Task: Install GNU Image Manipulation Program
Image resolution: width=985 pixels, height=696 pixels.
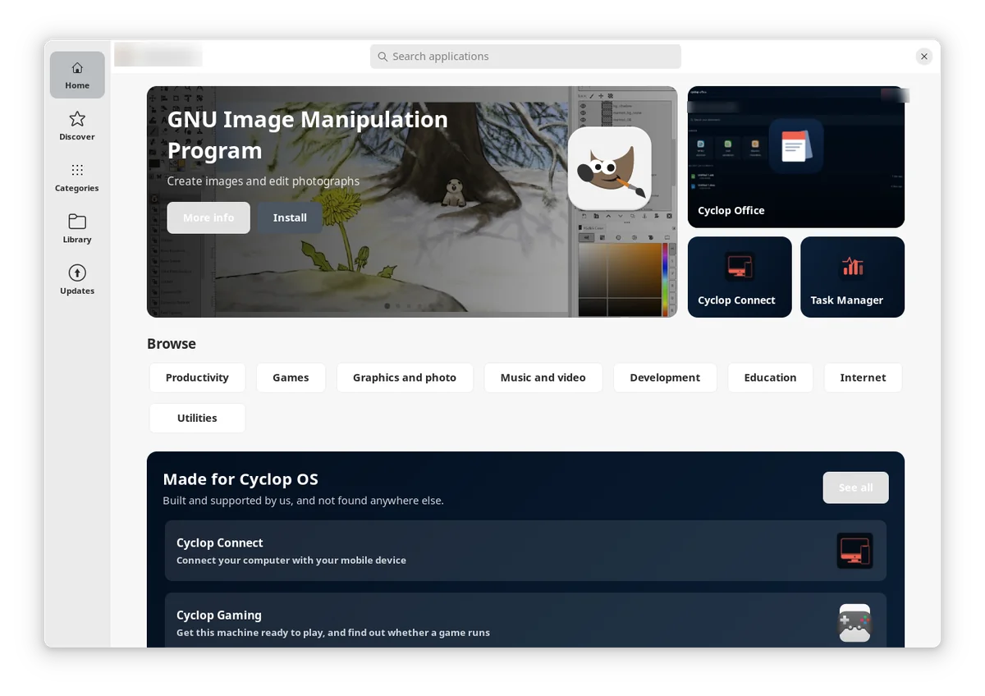Action: pos(290,217)
